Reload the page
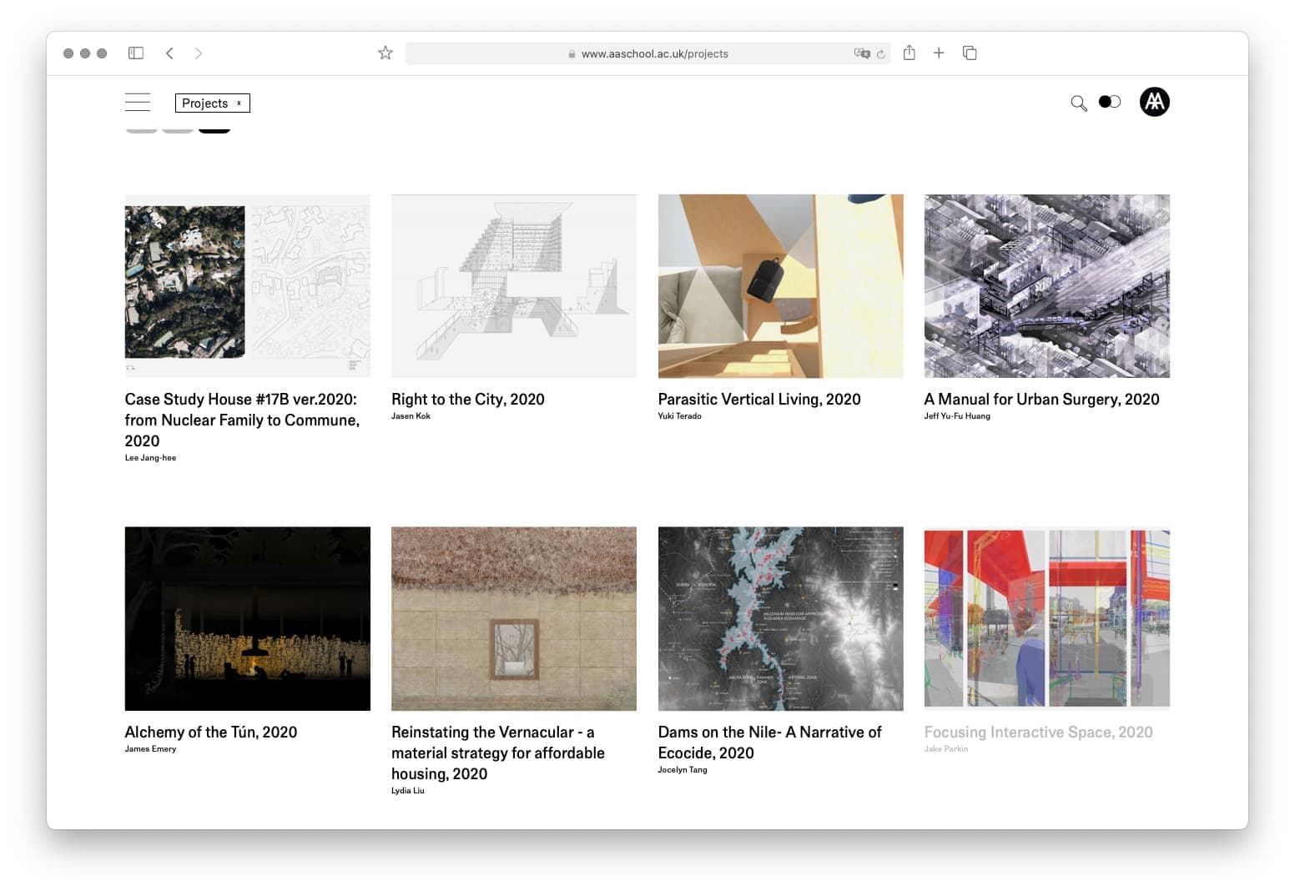1295x891 pixels. pyautogui.click(x=880, y=53)
